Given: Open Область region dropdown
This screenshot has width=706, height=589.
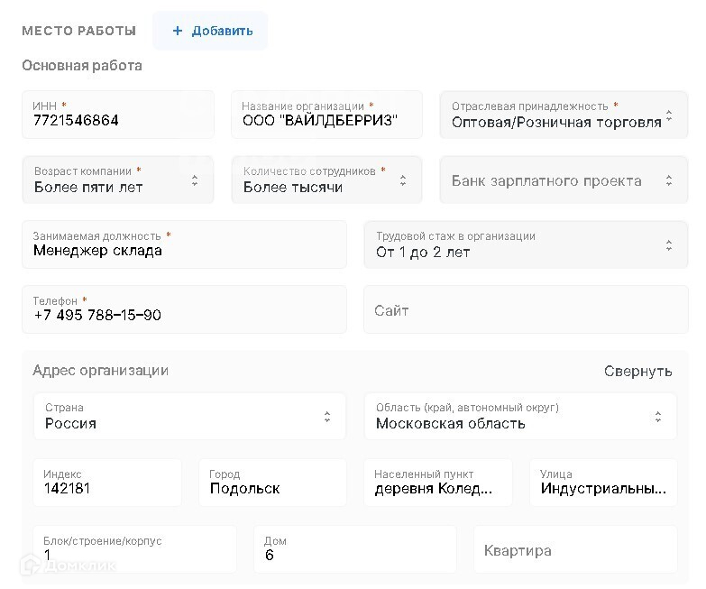Looking at the screenshot, I should coord(520,417).
